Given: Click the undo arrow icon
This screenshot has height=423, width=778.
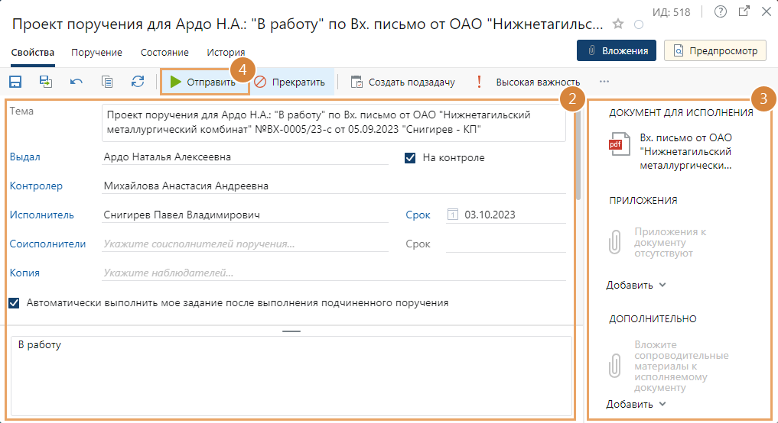Looking at the screenshot, I should point(76,82).
